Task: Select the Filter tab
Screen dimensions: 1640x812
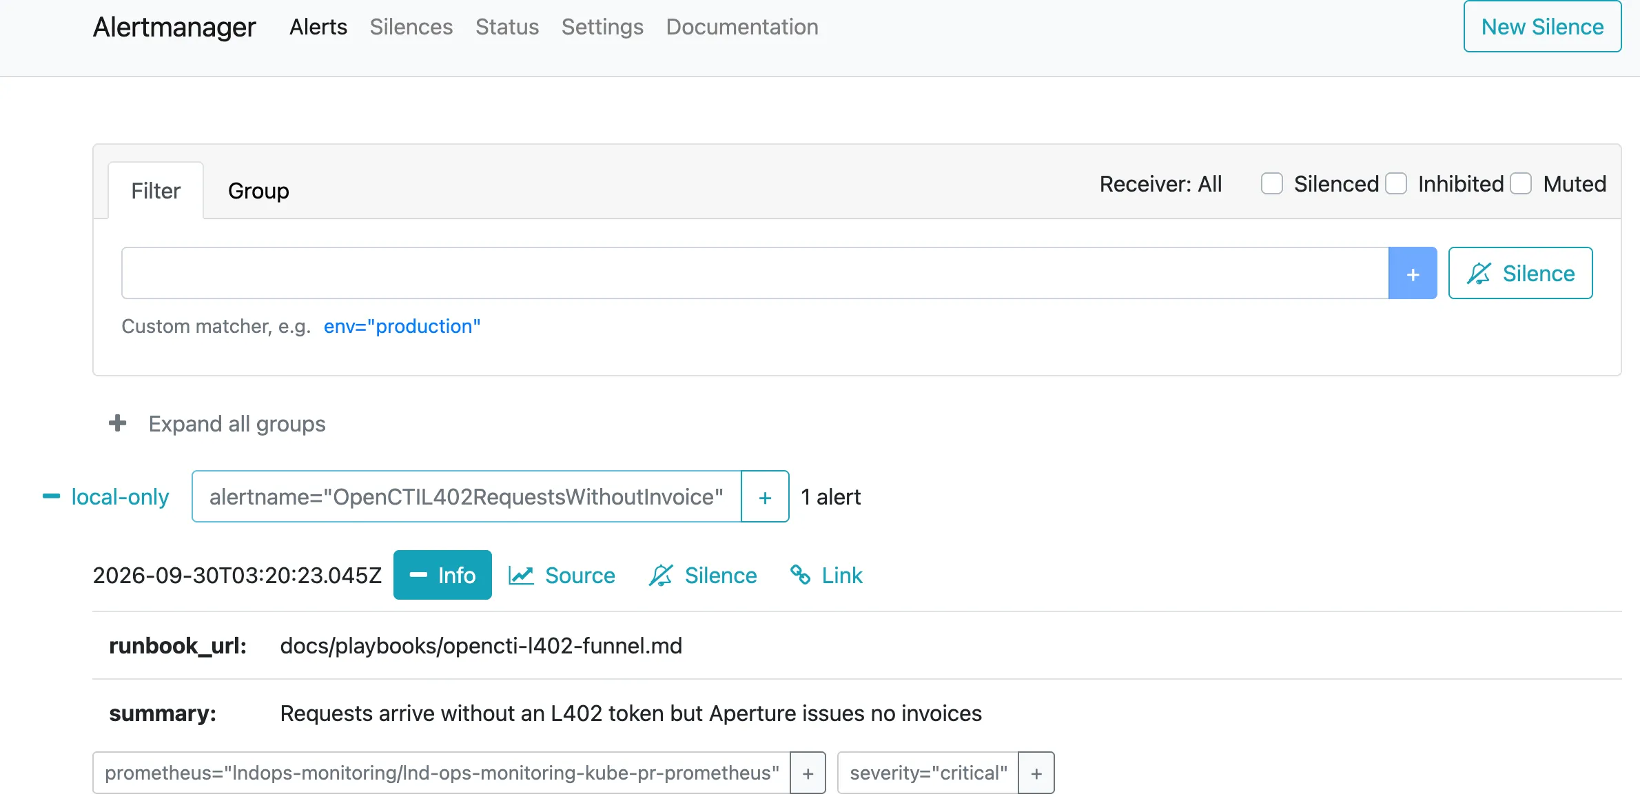Action: (x=156, y=191)
